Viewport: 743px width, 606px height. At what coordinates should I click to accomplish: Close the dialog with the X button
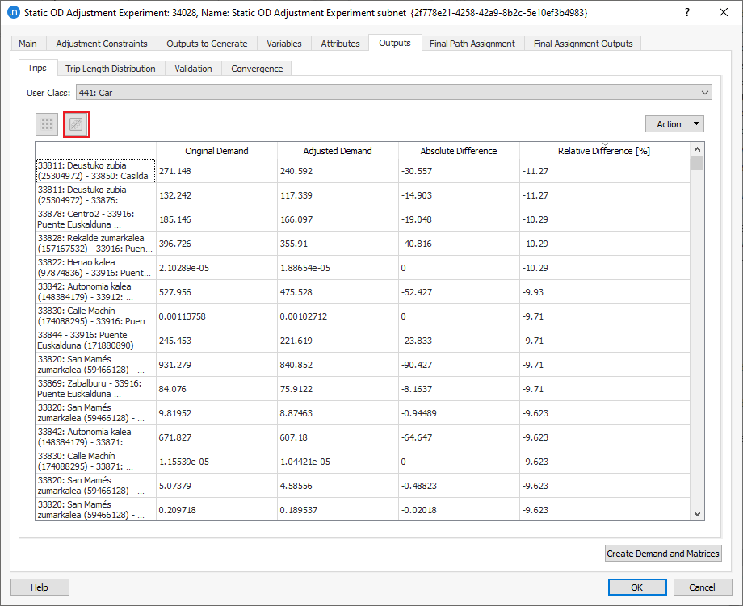[x=724, y=13]
